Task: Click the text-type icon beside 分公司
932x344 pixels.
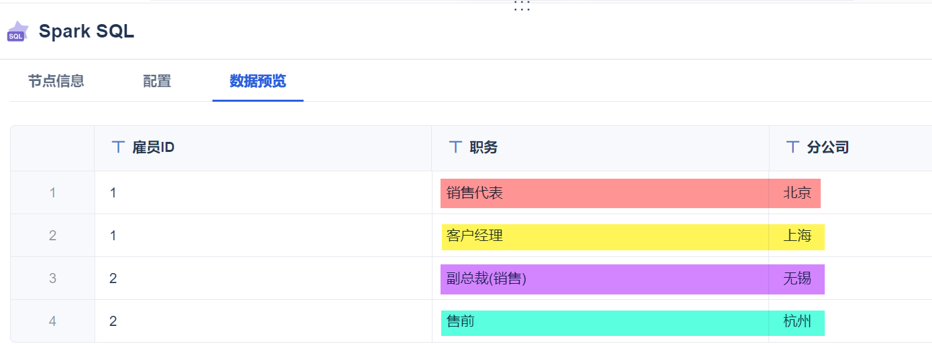Action: (793, 147)
